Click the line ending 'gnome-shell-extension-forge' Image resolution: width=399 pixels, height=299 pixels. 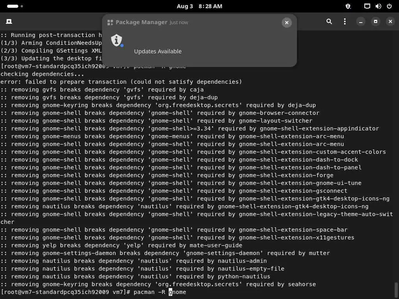(x=167, y=175)
